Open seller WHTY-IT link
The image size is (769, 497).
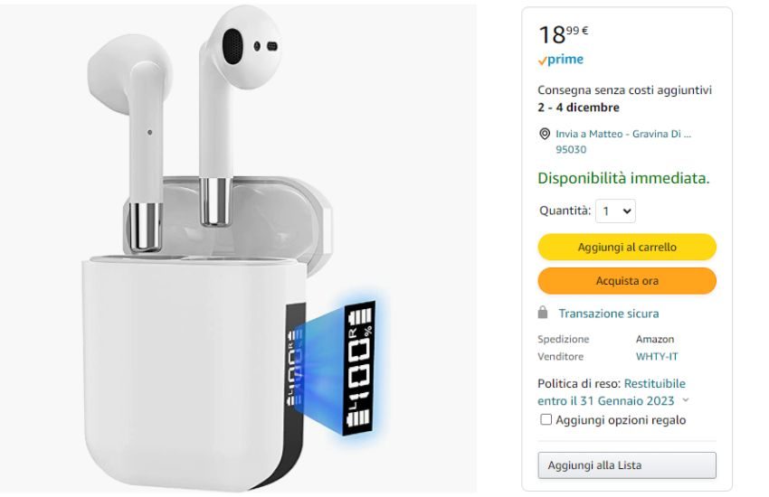pos(657,356)
